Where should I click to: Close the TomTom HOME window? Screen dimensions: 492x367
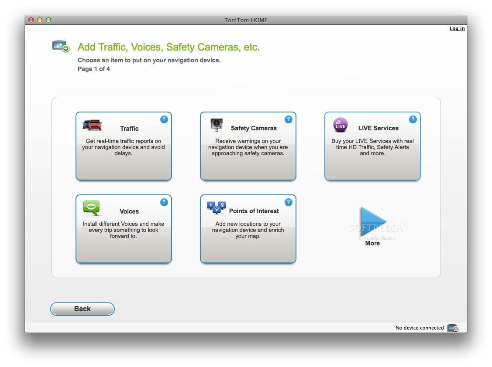pos(31,20)
